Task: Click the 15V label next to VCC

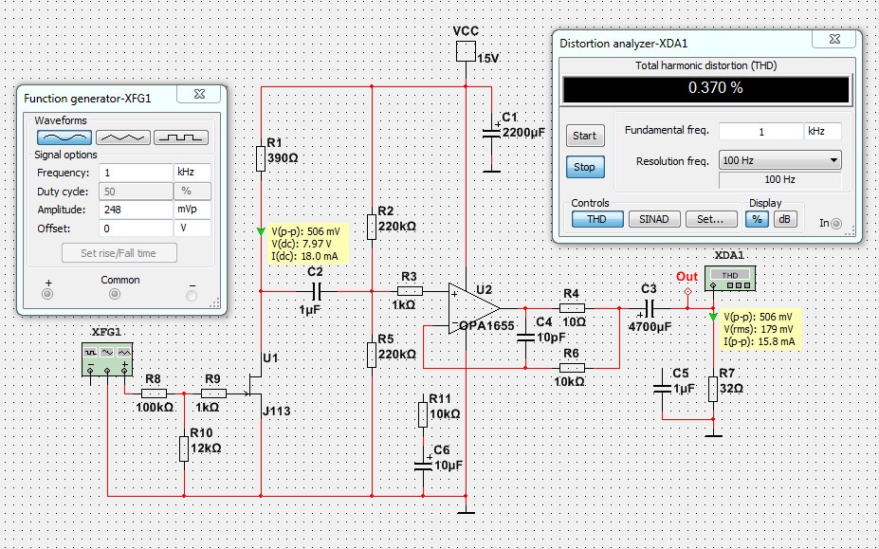Action: pos(487,58)
